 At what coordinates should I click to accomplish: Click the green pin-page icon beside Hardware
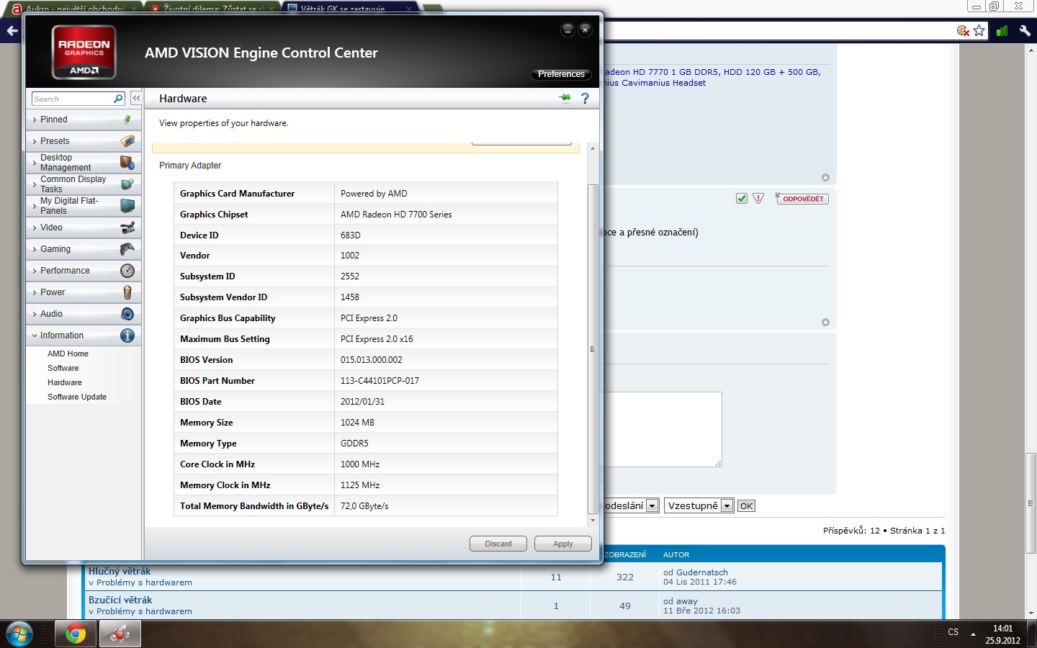(565, 98)
